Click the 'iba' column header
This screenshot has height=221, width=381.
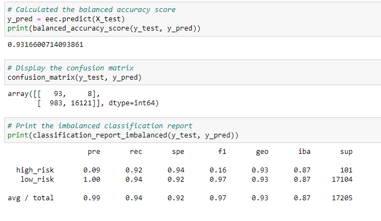pos(304,151)
